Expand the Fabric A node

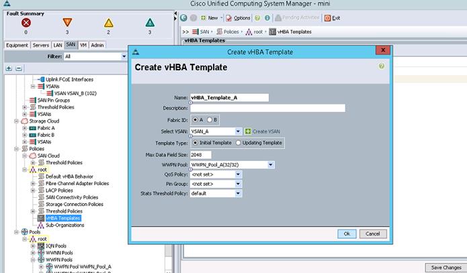click(25, 128)
